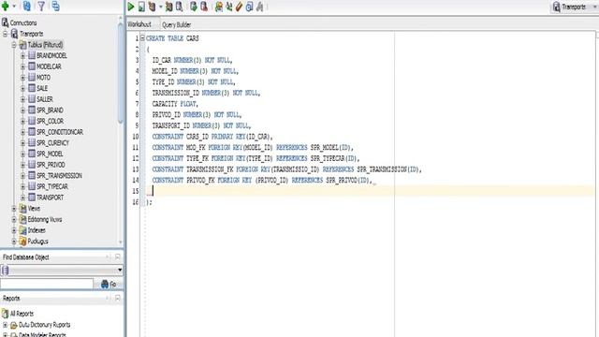Select the MOTO table
Image resolution: width=599 pixels, height=337 pixels.
(x=43, y=77)
